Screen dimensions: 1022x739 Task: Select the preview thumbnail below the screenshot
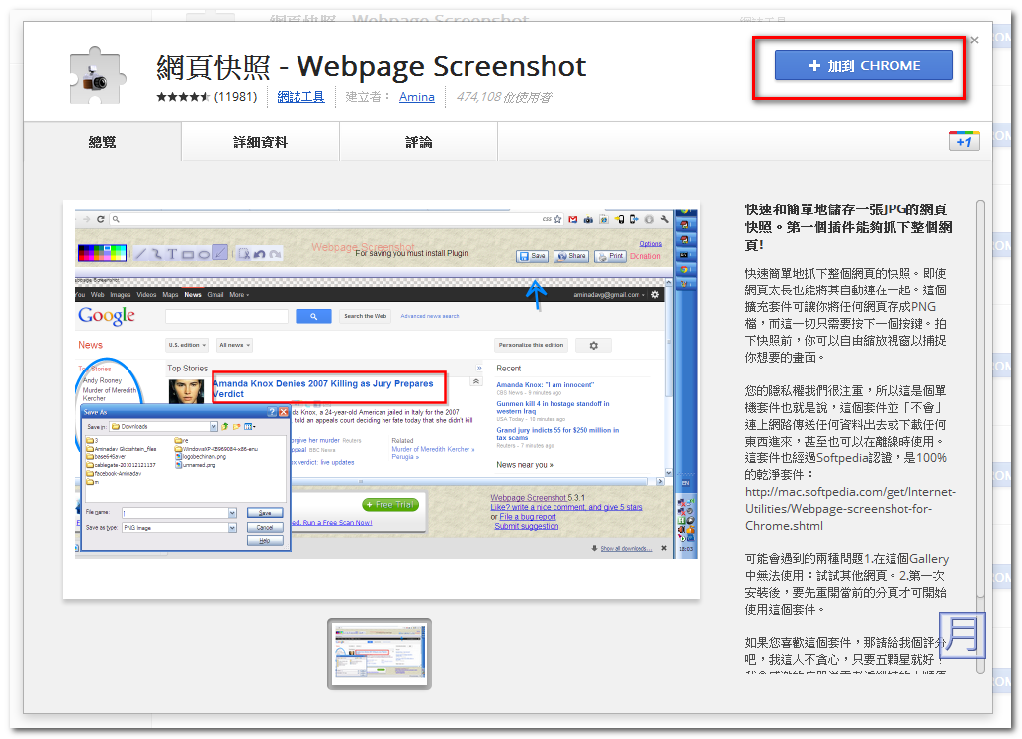380,653
